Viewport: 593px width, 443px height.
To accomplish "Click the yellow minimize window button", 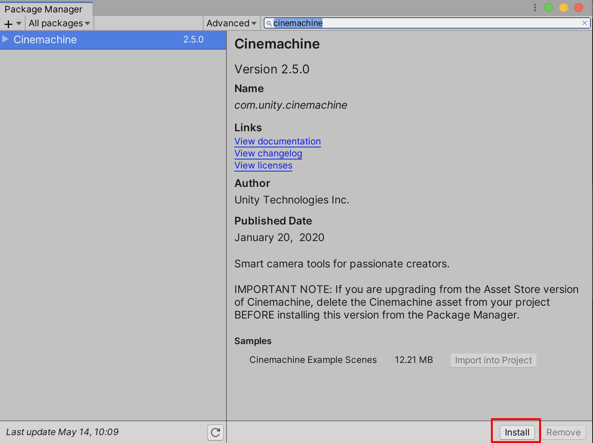I will pos(564,8).
